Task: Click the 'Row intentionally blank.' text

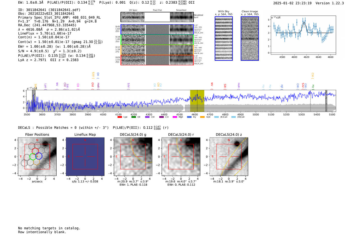Action: point(42,232)
